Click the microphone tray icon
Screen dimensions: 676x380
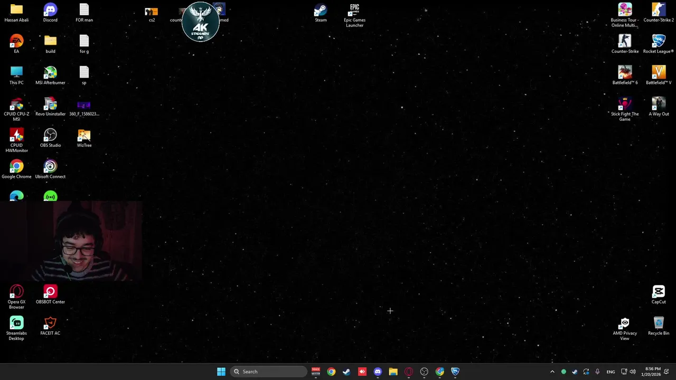pyautogui.click(x=597, y=372)
